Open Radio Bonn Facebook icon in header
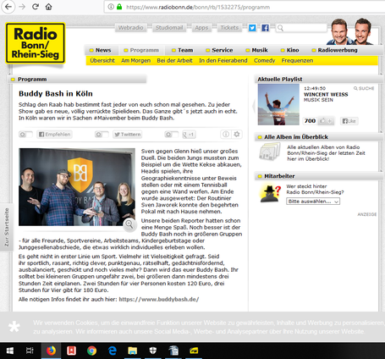385x359 pixels. [x=265, y=28]
